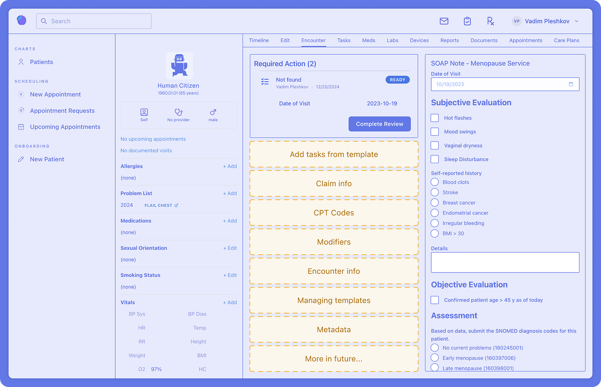Click the Human Citizen avatar image
This screenshot has width=601, height=387.
tap(179, 66)
